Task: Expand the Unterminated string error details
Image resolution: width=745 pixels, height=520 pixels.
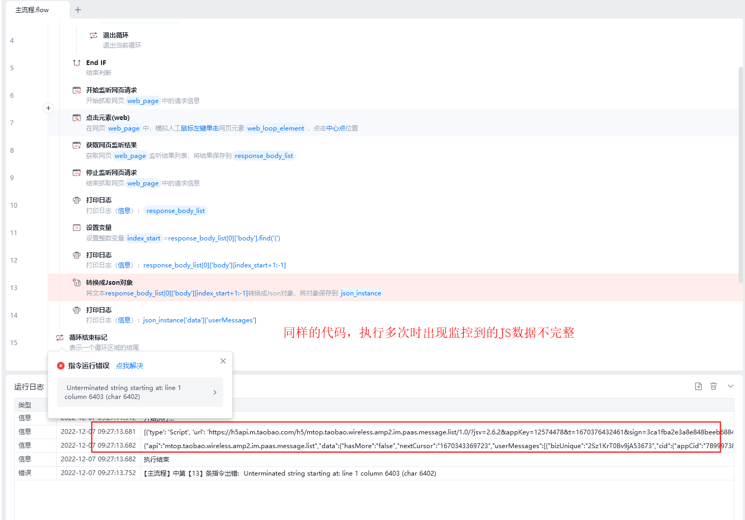Action: pyautogui.click(x=140, y=392)
